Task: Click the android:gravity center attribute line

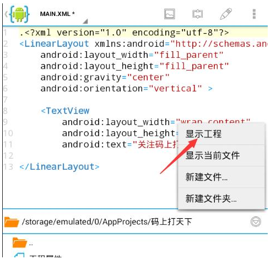Action: click(105, 77)
